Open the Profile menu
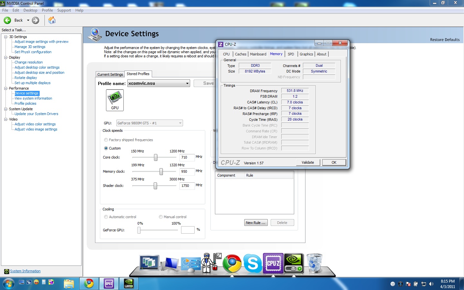 [x=47, y=10]
